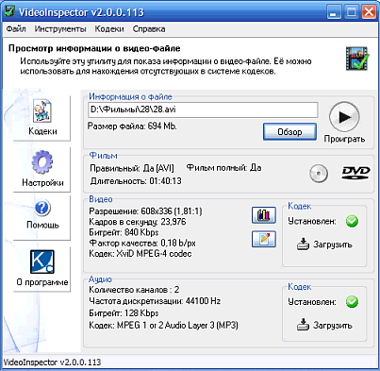Download the audio codec via Загрузить

point(324,325)
